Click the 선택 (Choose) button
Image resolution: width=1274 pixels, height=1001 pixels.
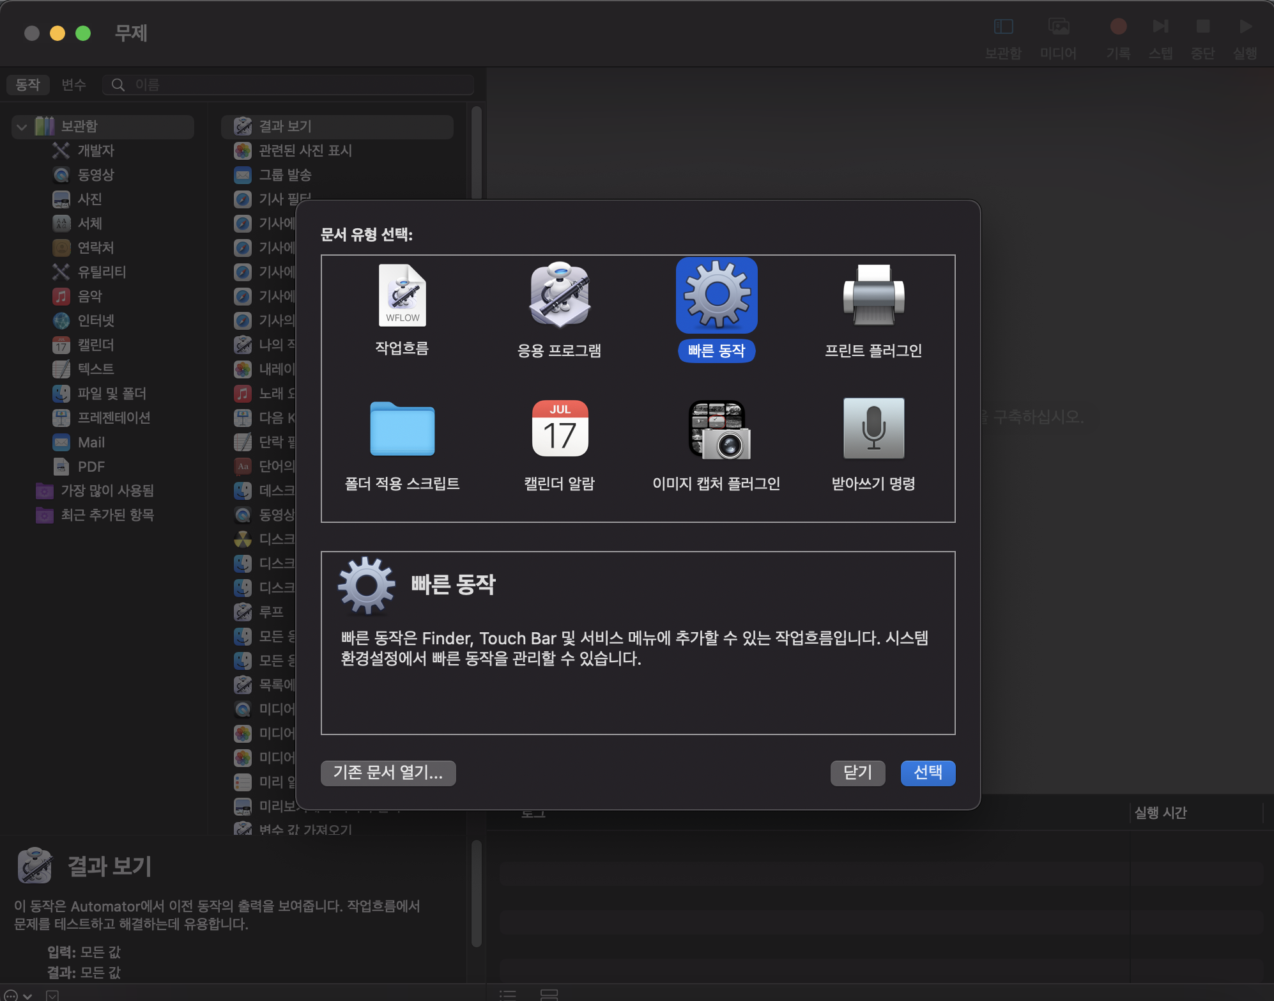[927, 773]
